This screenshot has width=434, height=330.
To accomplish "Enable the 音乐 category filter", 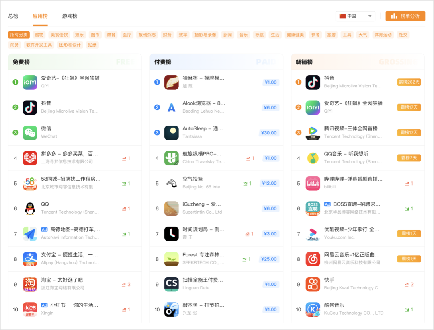I will point(243,35).
